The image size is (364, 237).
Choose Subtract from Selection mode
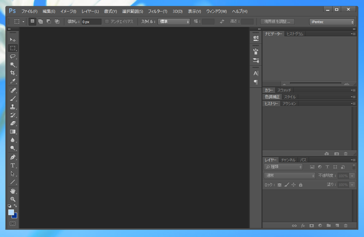[x=49, y=22]
